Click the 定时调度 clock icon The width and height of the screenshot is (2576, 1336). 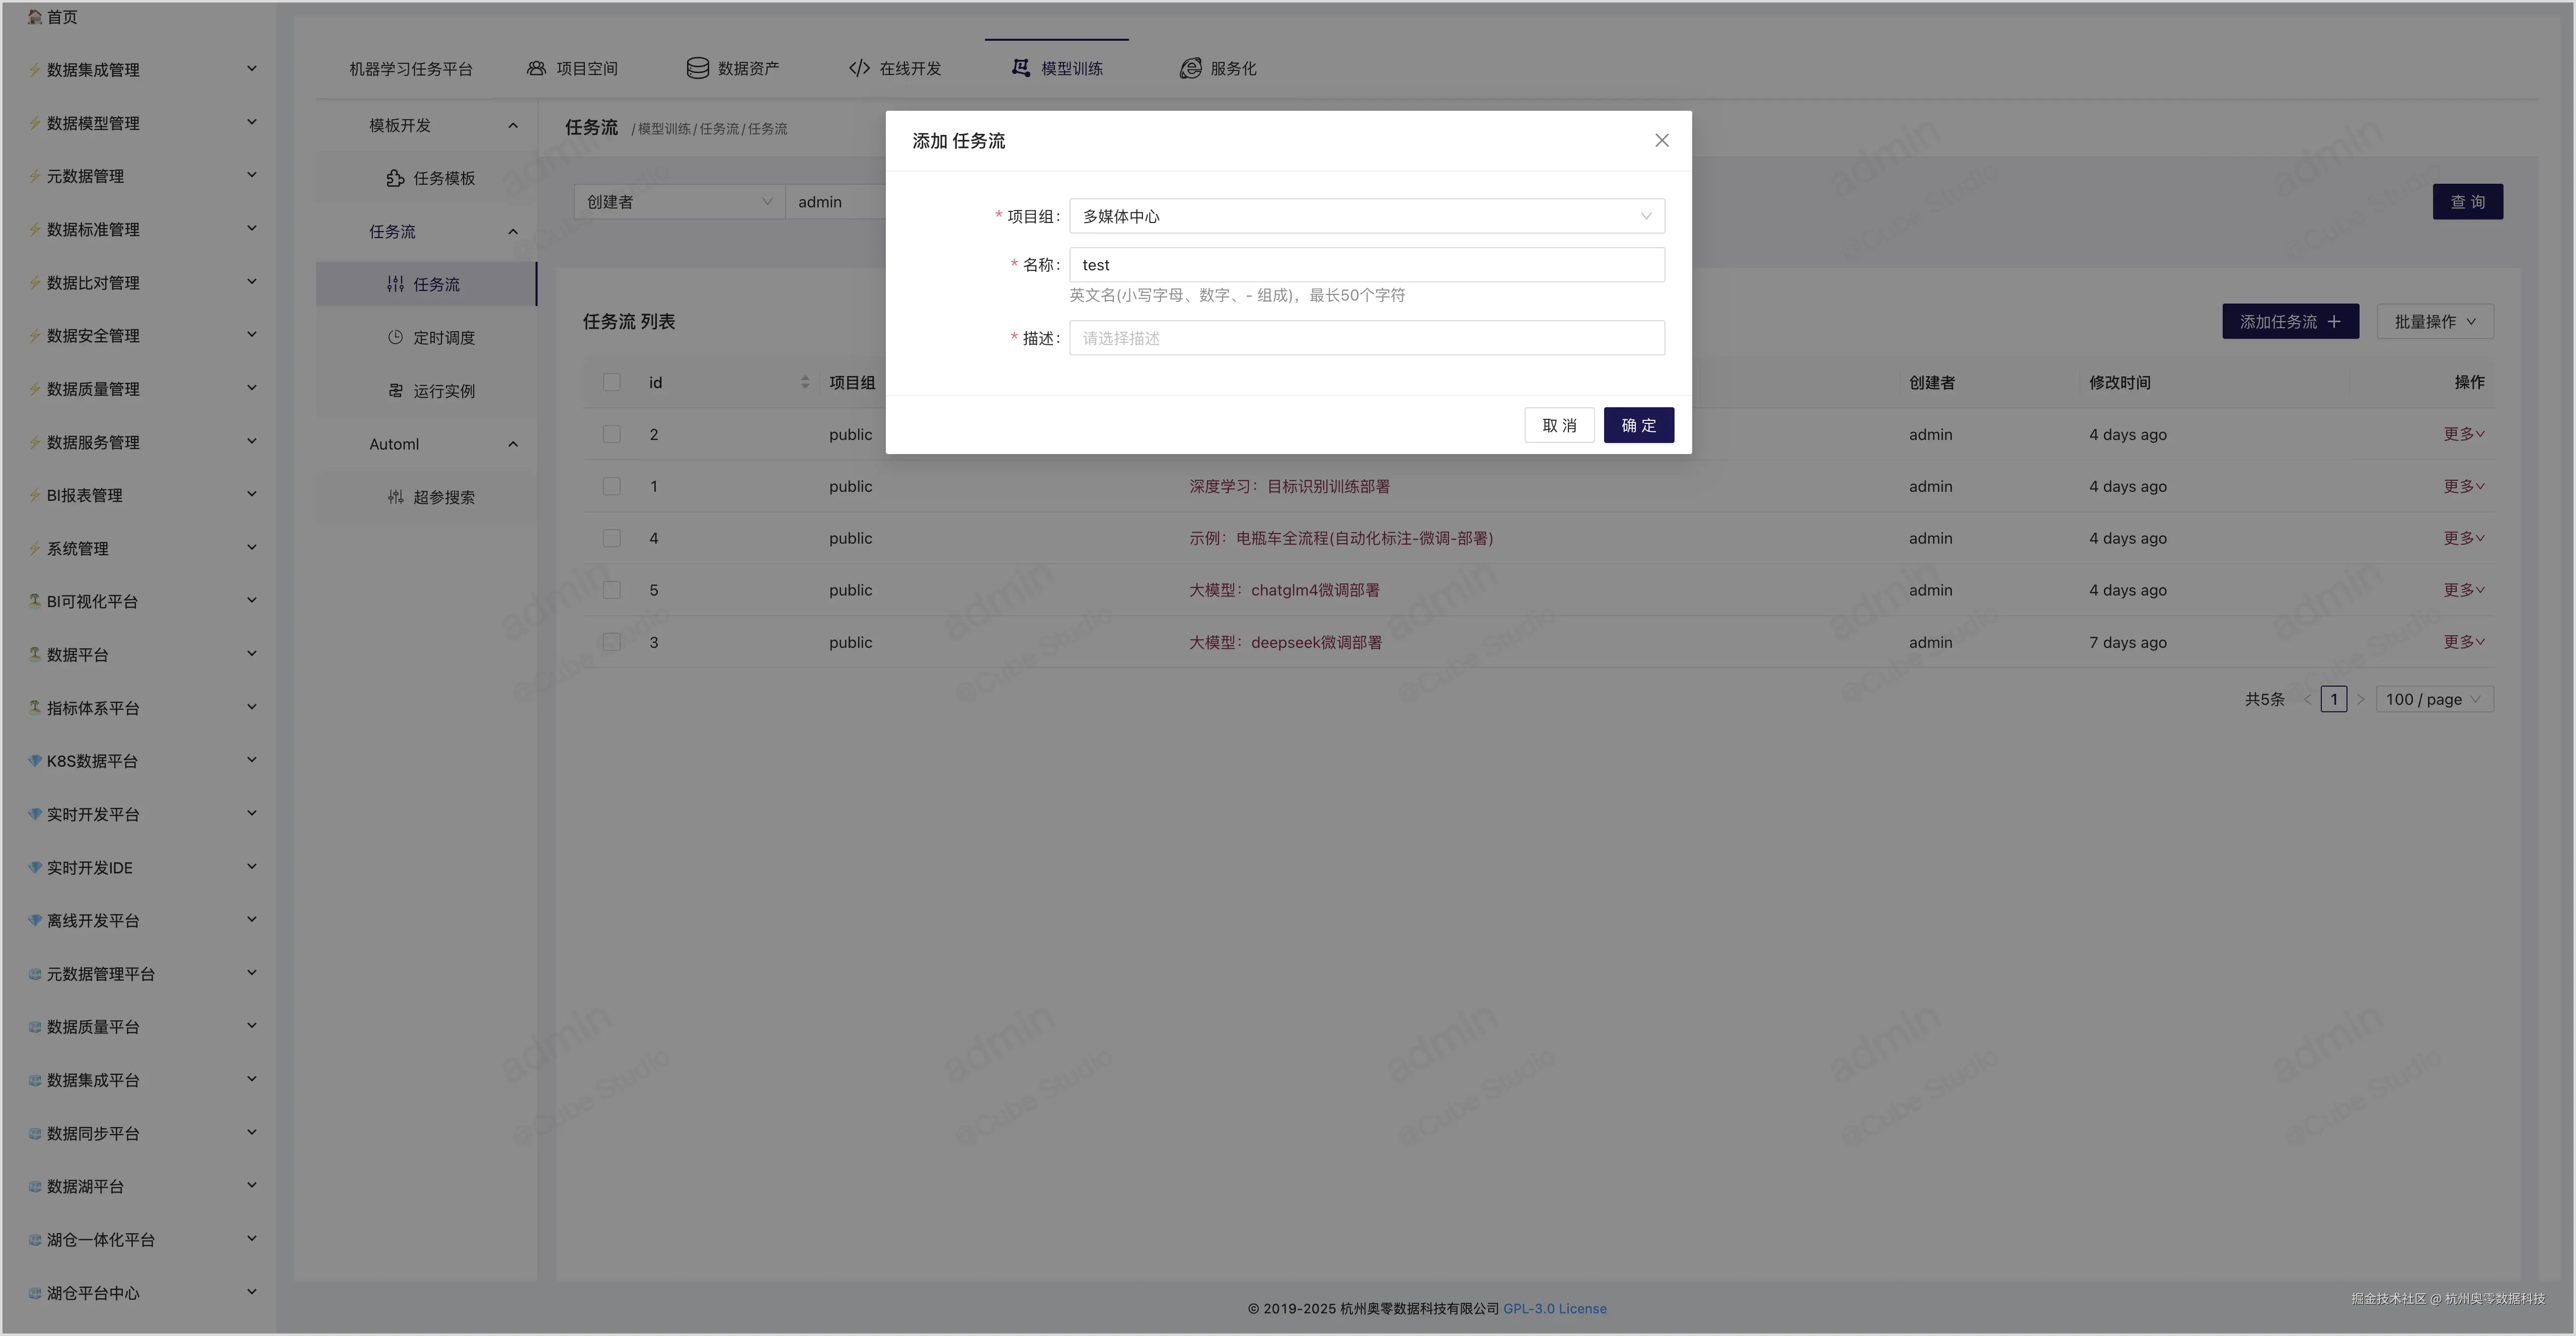pyautogui.click(x=395, y=337)
